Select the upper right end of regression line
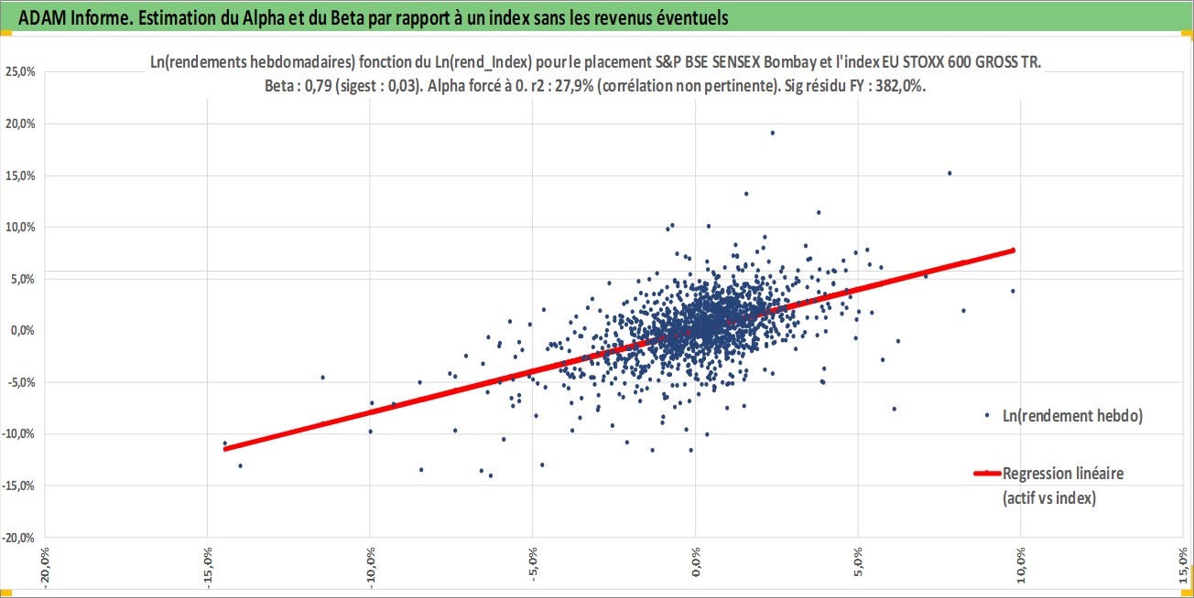This screenshot has width=1194, height=598. click(x=1013, y=250)
